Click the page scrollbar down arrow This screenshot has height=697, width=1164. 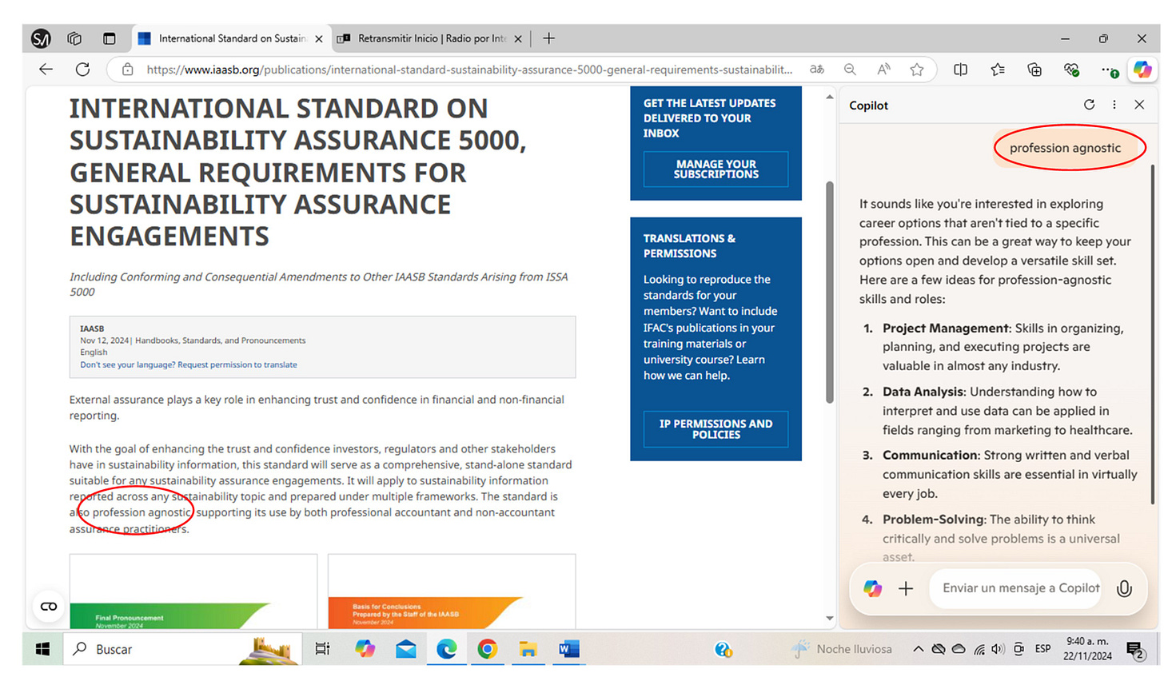[x=829, y=618]
